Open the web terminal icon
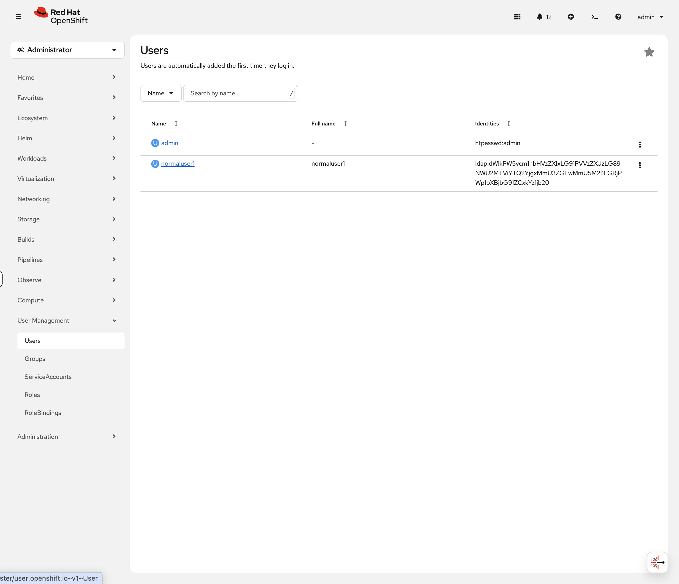This screenshot has width=679, height=584. pyautogui.click(x=594, y=17)
